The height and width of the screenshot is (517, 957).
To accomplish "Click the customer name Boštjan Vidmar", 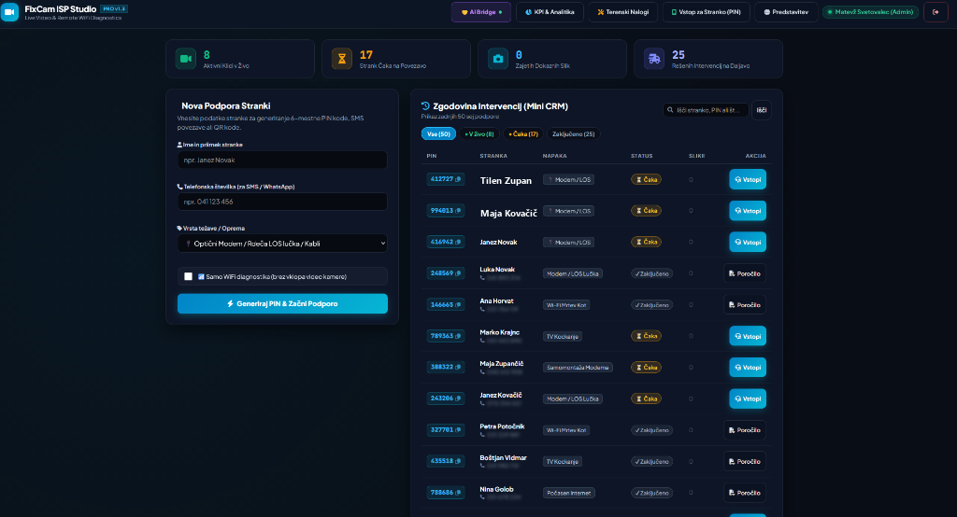I will pyautogui.click(x=503, y=458).
